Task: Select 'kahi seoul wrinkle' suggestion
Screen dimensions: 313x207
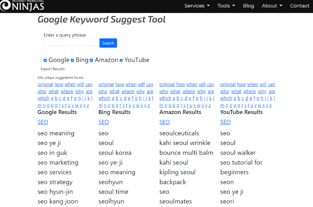Action: 185,143
